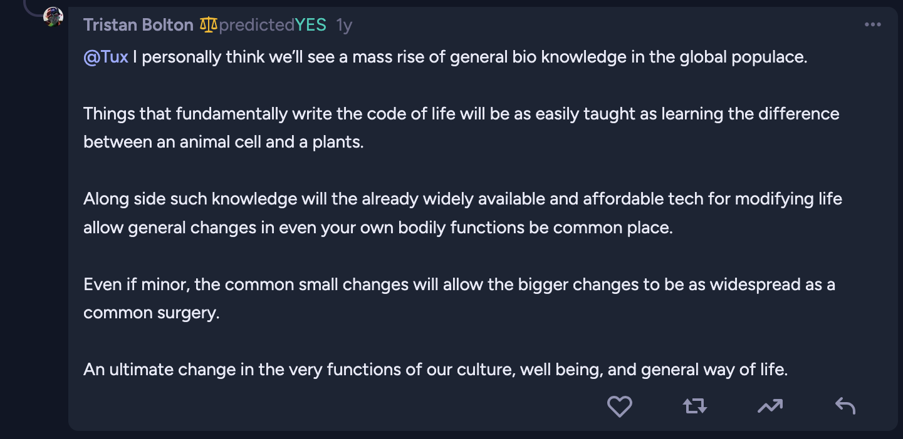Screen dimensions: 903x439
Task: Open the @Tux mention link
Action: [x=106, y=57]
